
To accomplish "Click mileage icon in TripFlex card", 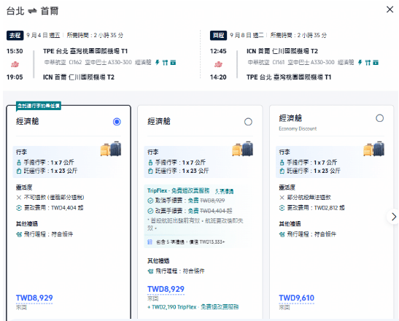I will click(150, 271).
